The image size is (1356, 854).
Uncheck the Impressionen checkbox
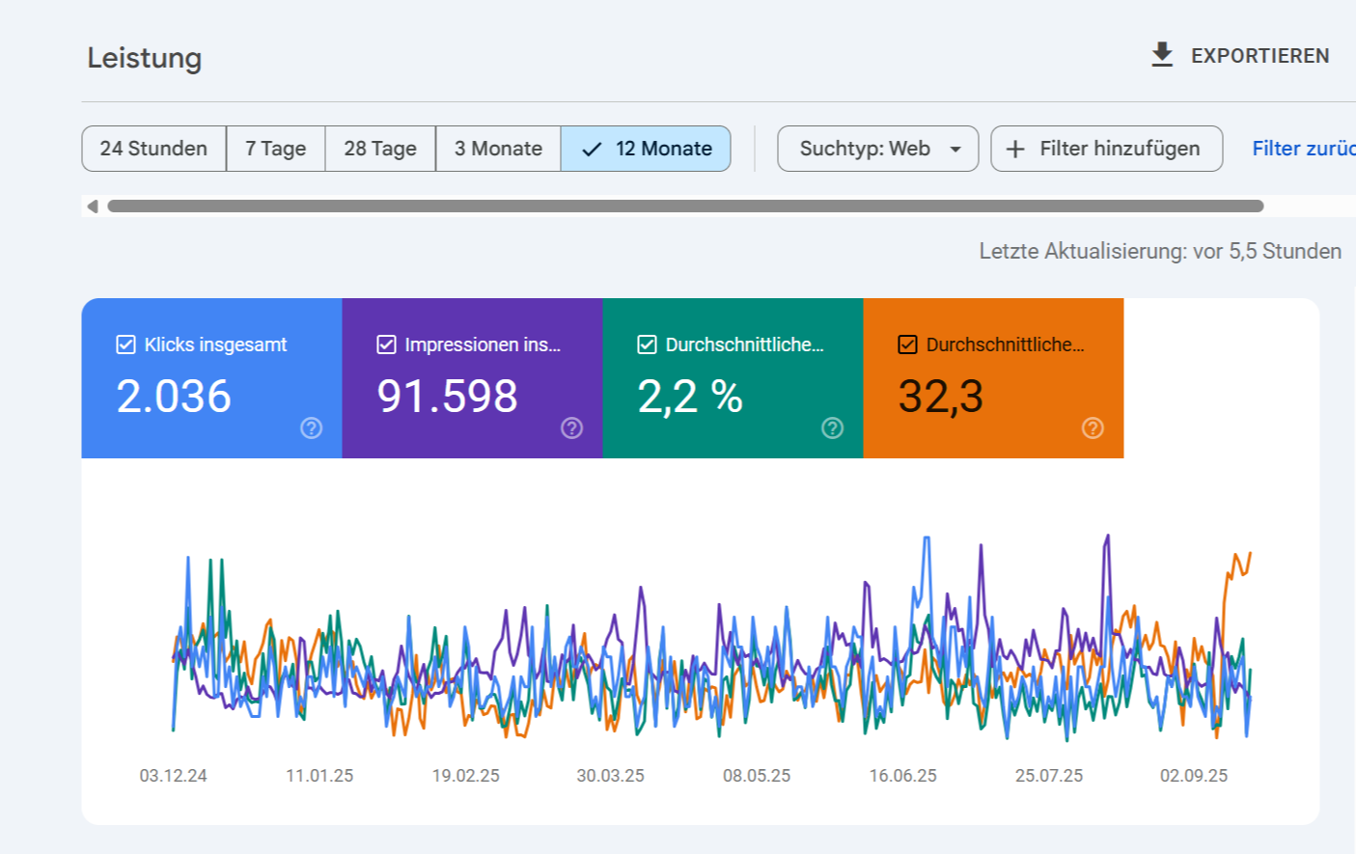pyautogui.click(x=386, y=344)
